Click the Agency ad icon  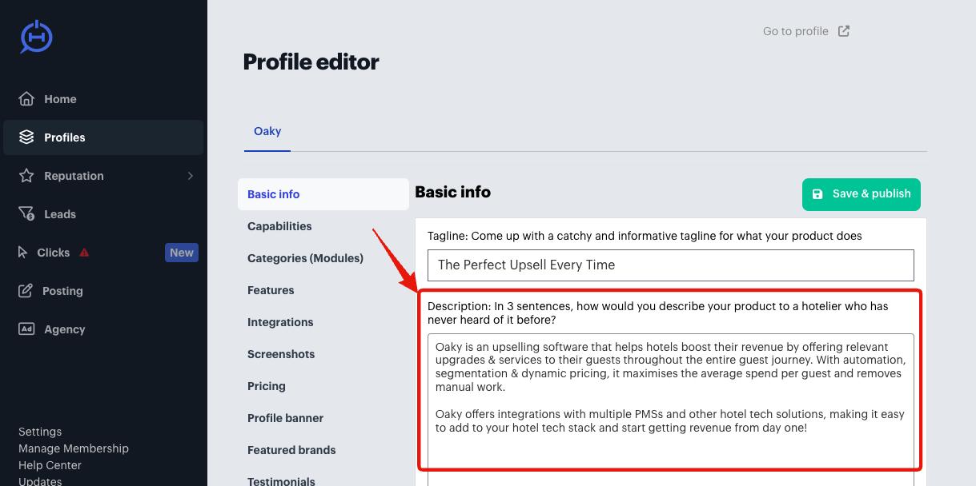click(26, 329)
